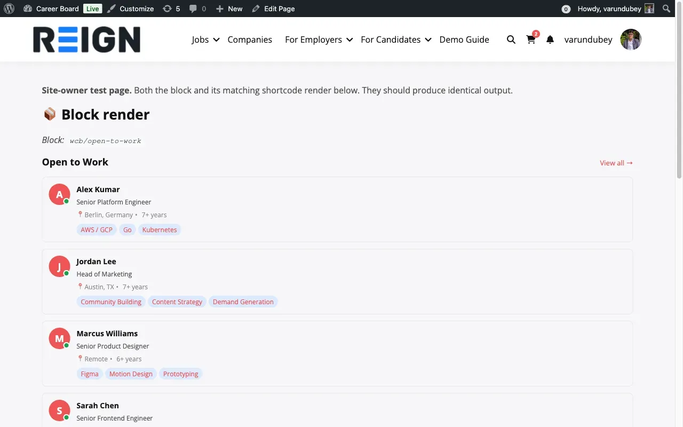Open the notification counter showing 0
The width and height of the screenshot is (683, 427).
tap(566, 9)
